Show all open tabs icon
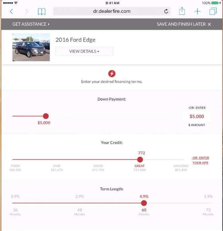The image size is (223, 231). point(213,11)
